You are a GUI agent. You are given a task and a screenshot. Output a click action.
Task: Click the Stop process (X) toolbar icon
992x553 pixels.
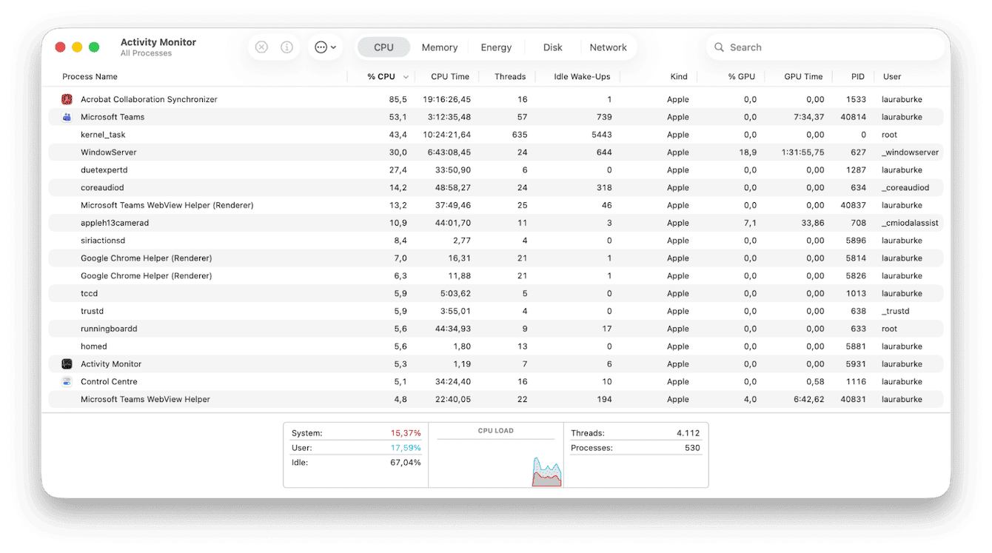point(261,47)
